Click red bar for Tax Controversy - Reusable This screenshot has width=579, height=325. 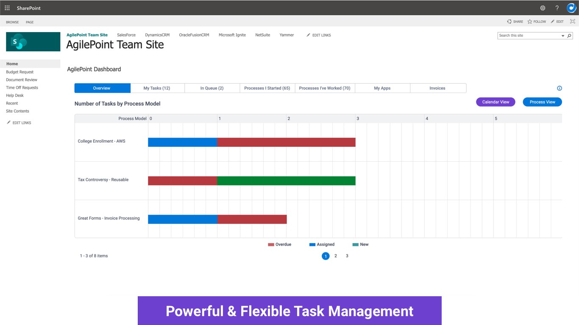(183, 181)
